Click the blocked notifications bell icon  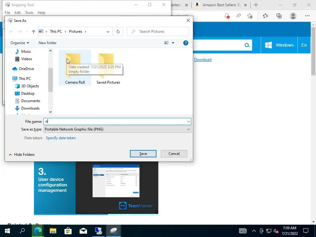pos(227,16)
